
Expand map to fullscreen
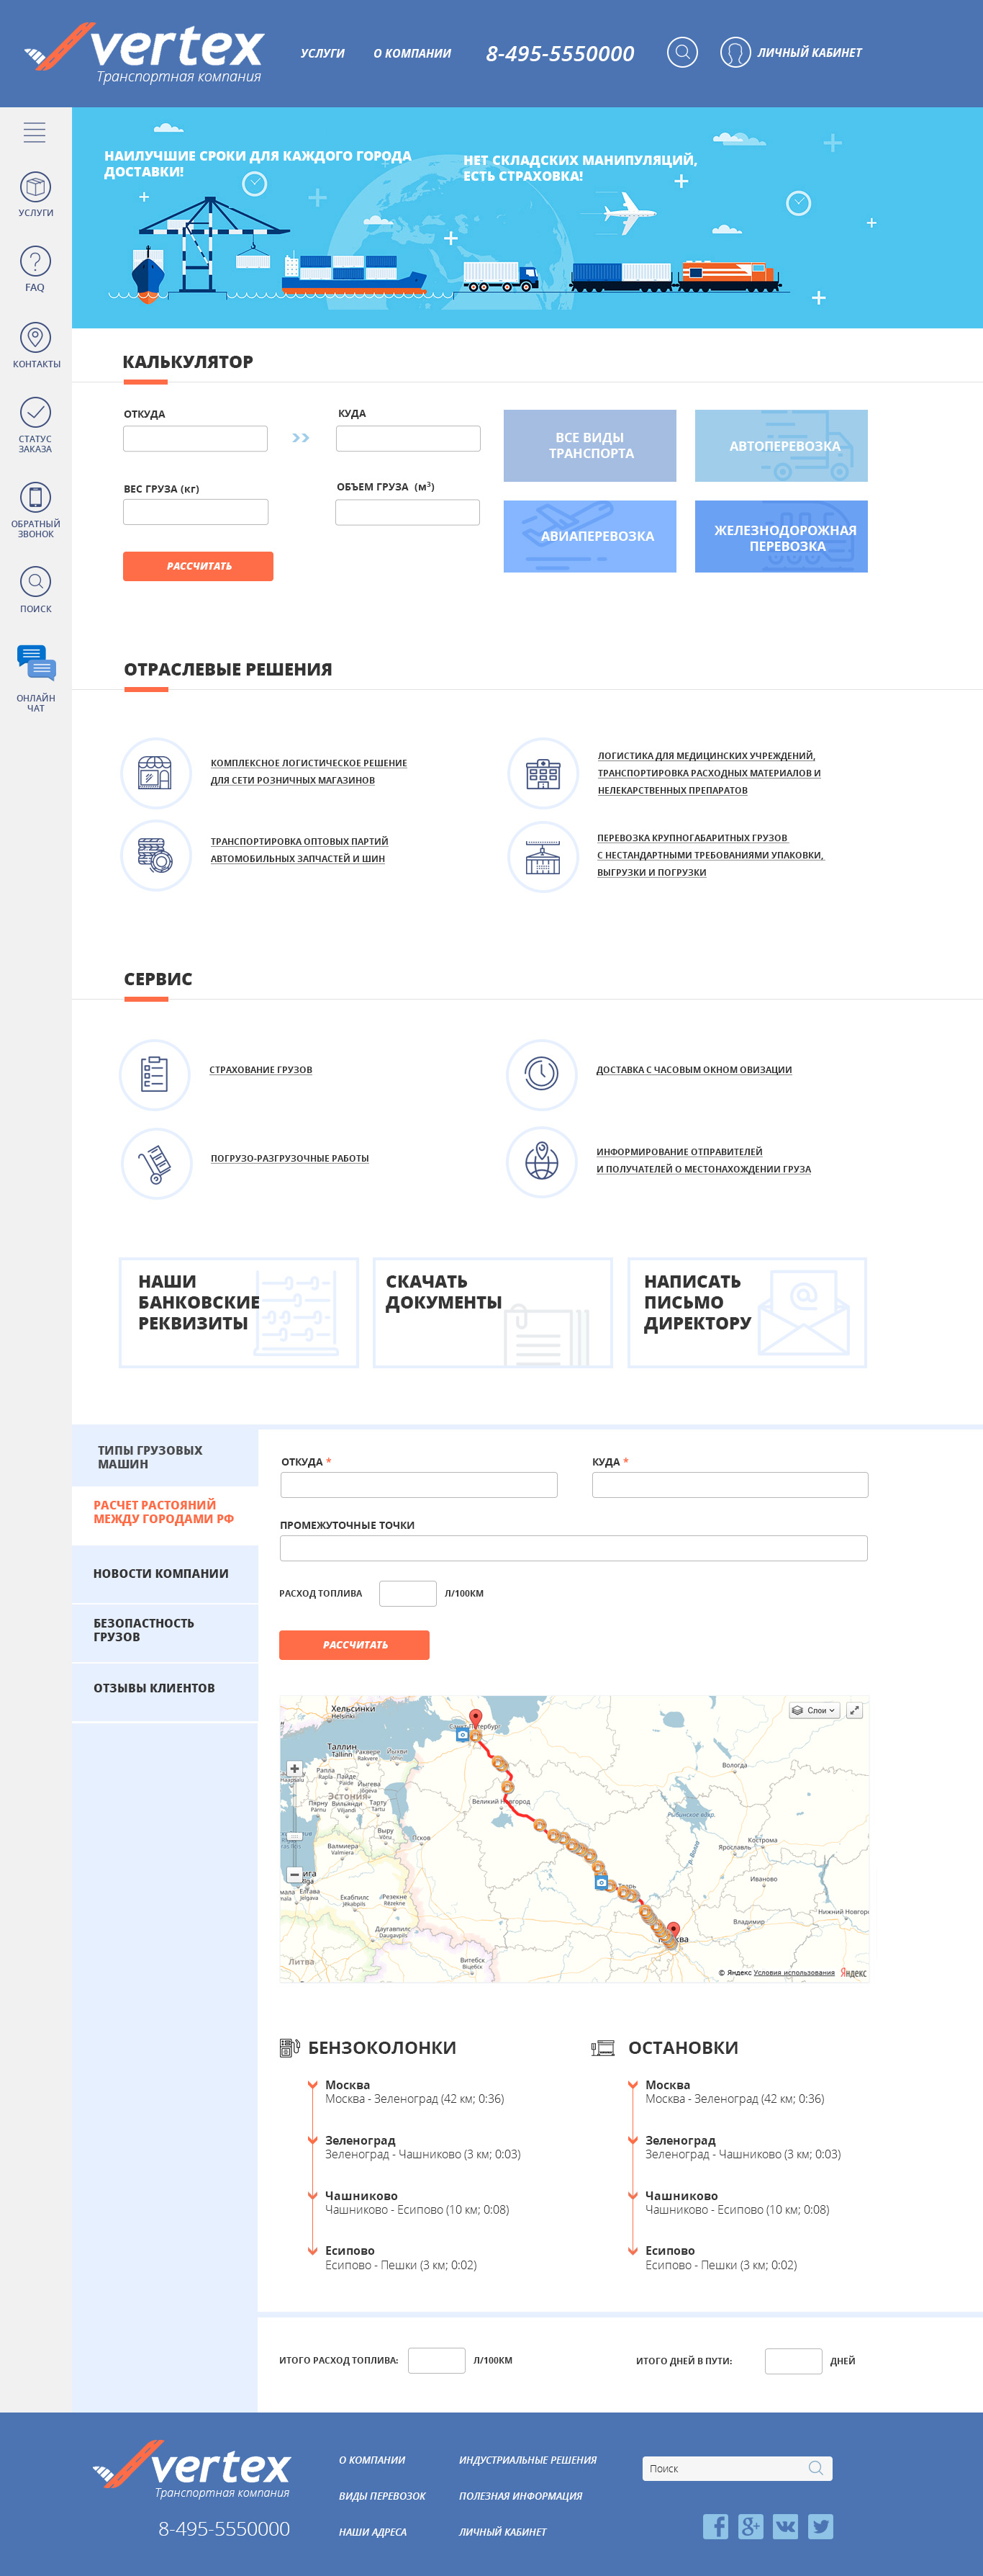[854, 1710]
